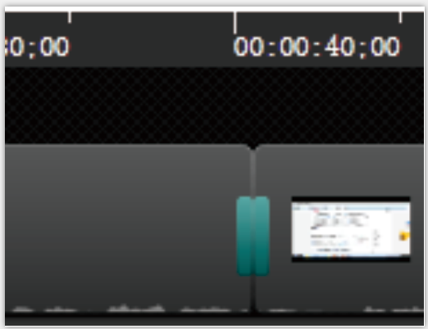Click the yellow icon at the thumbnail's right edge

[x=404, y=236]
